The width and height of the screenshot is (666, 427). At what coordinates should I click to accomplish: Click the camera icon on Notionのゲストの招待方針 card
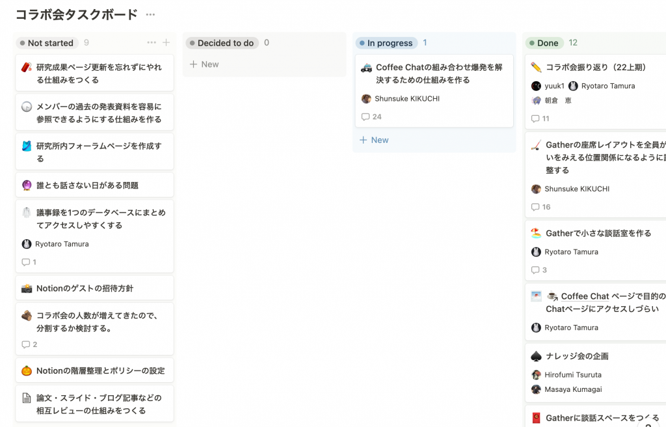[x=27, y=288]
